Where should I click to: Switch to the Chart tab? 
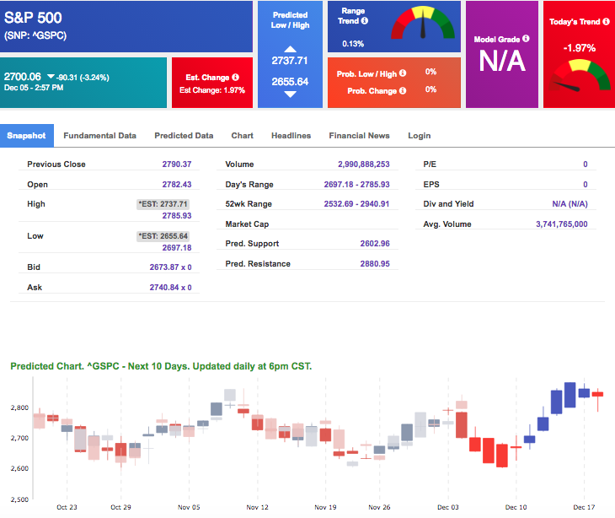click(x=242, y=136)
